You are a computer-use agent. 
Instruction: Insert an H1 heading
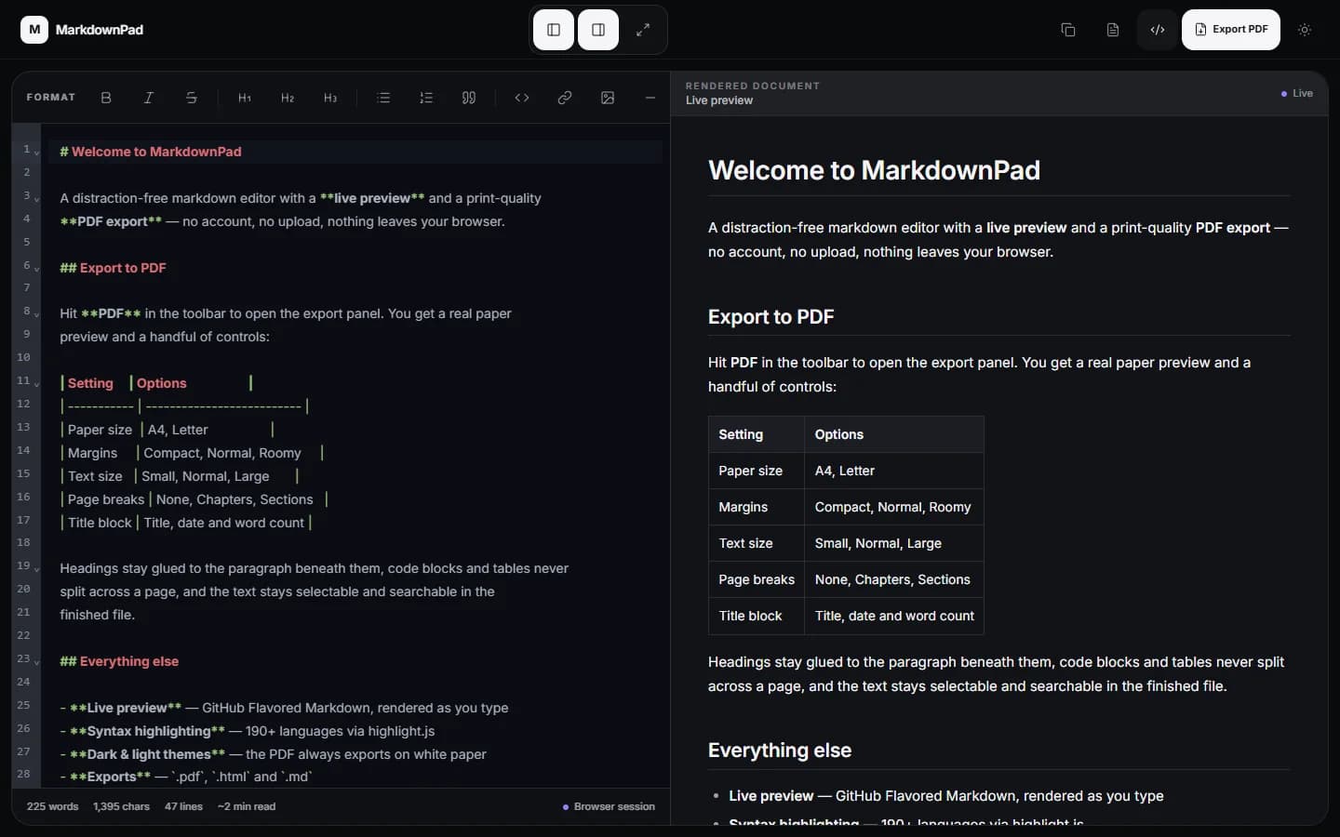click(245, 98)
